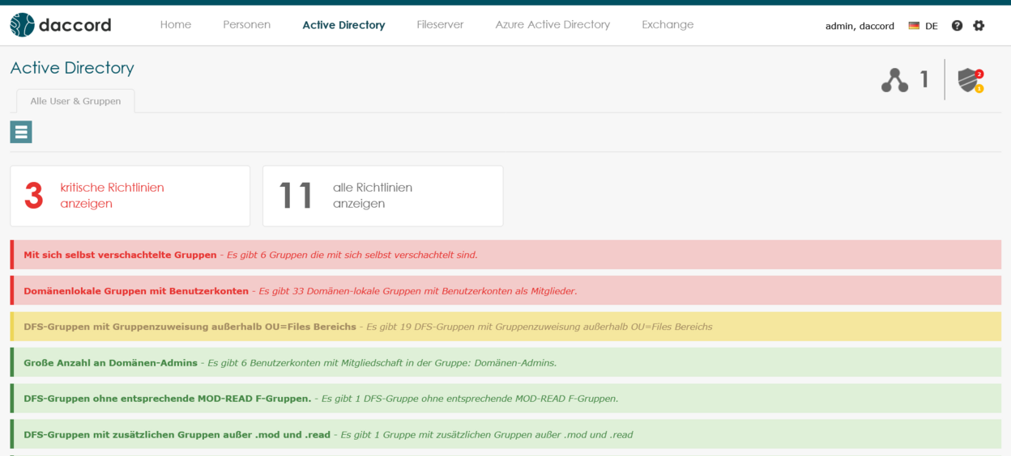Open the Home menu item
Screen dimensions: 1011x456
tap(176, 25)
